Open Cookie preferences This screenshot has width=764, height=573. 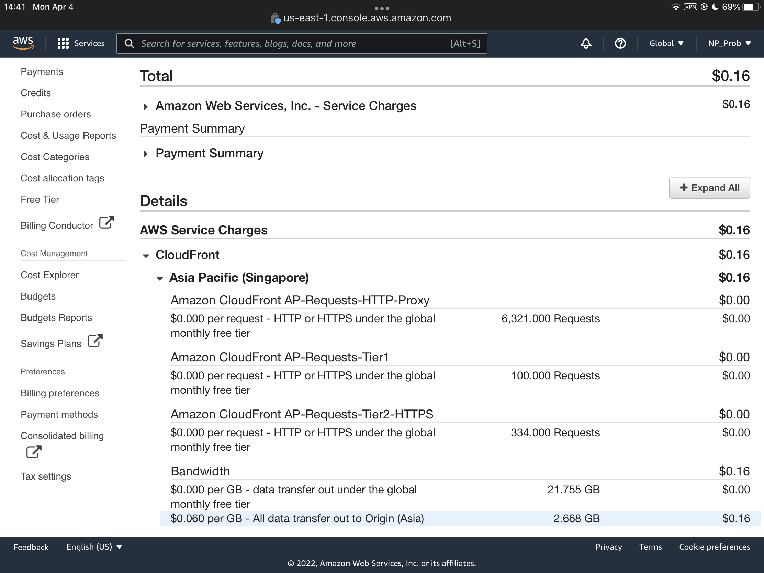[715, 547]
